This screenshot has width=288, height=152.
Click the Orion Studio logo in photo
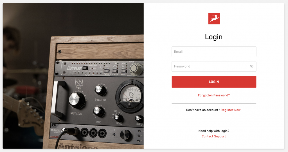[55, 131]
